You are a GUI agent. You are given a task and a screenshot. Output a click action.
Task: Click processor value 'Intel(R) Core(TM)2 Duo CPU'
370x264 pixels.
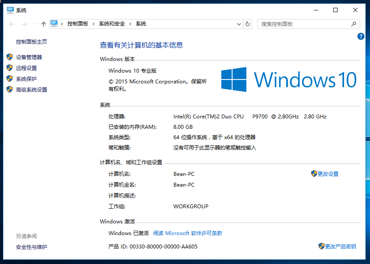[x=208, y=116]
